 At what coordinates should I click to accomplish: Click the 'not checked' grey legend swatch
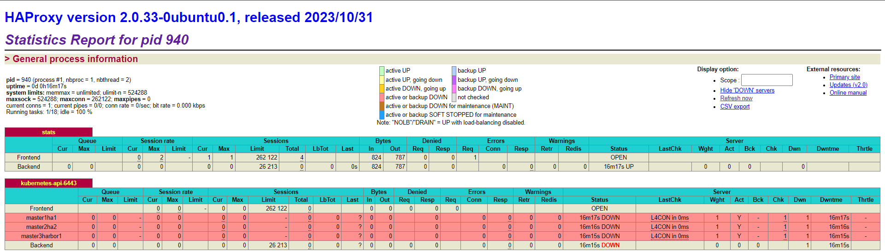pyautogui.click(x=454, y=97)
